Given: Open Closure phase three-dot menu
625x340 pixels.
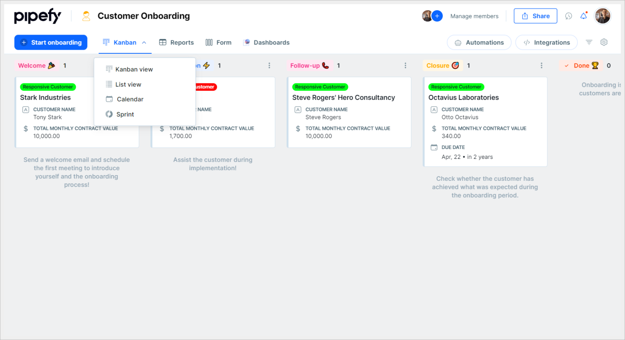Looking at the screenshot, I should 541,66.
